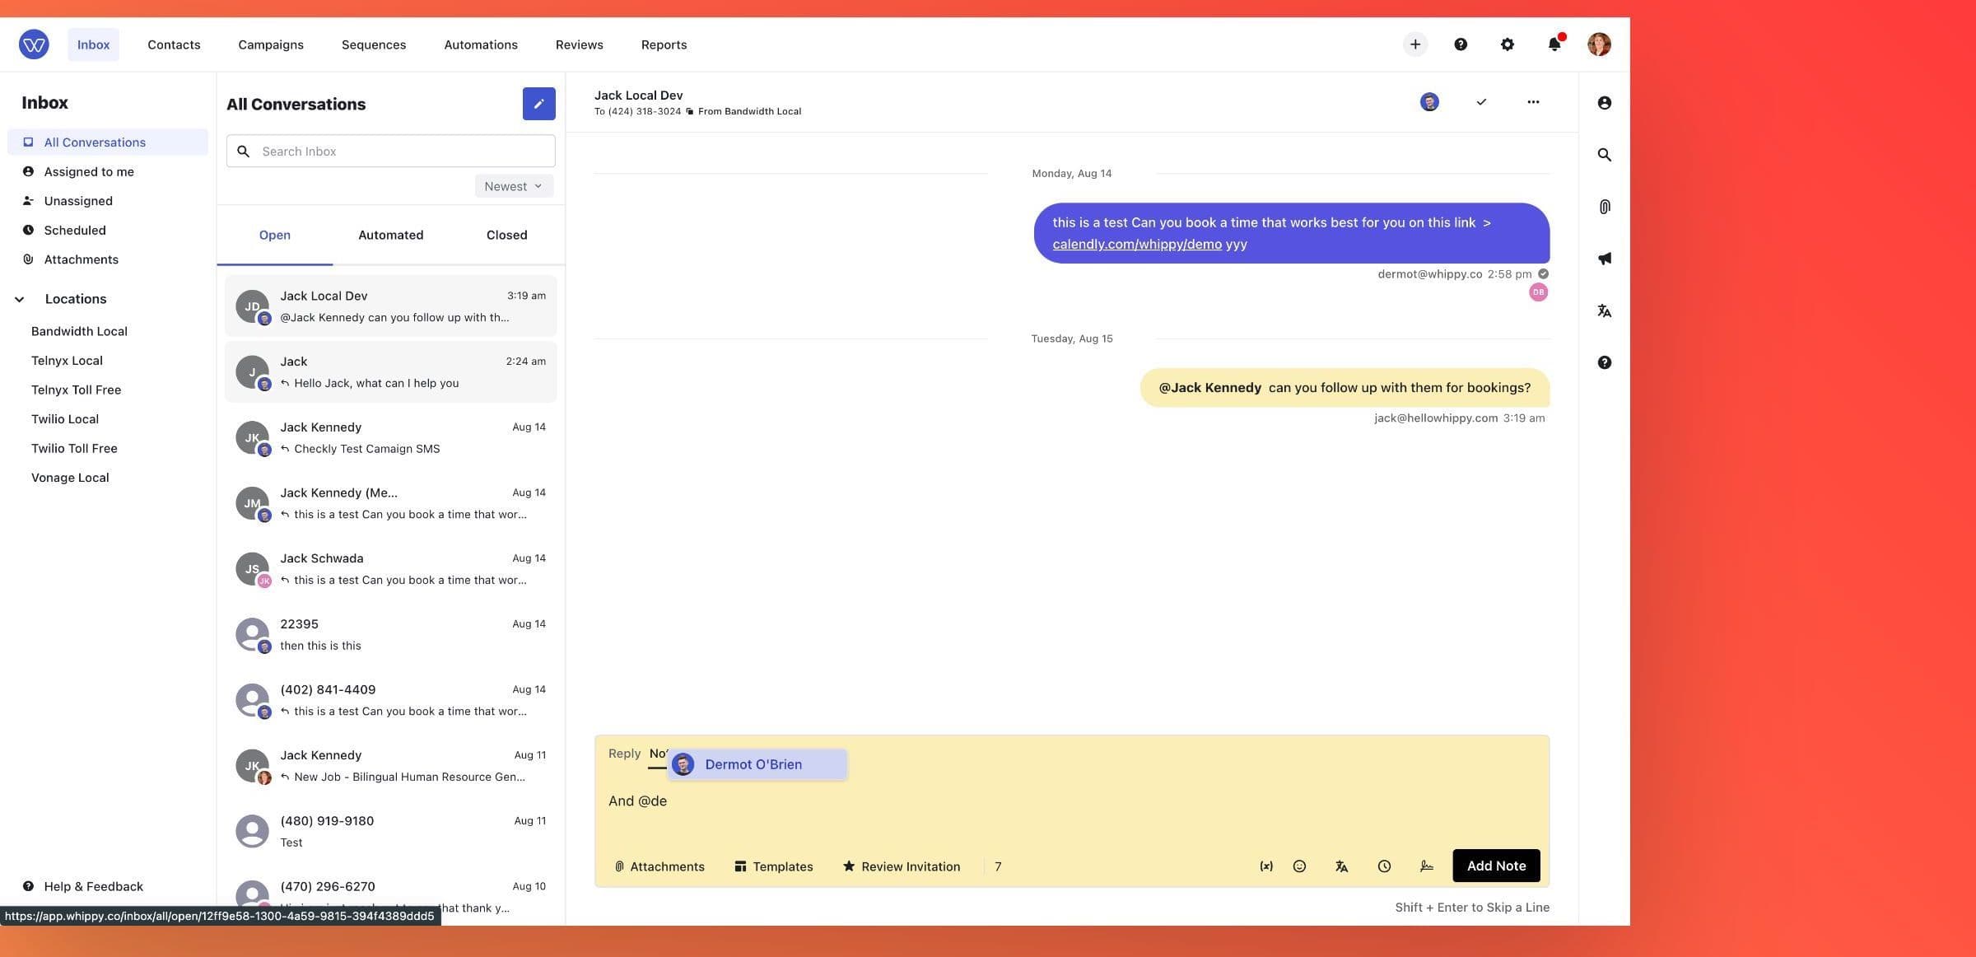Add a signature to the note
The height and width of the screenshot is (957, 1976).
1426,866
